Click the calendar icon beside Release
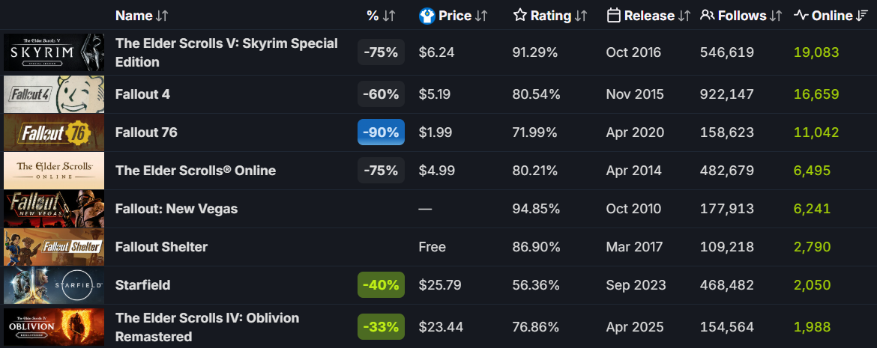This screenshot has height=348, width=877. tap(613, 15)
